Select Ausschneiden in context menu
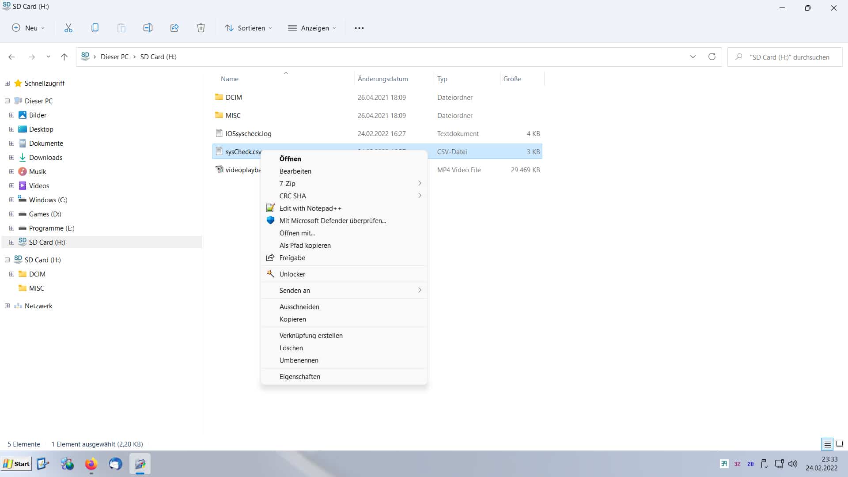Viewport: 848px width, 477px height. point(344,307)
